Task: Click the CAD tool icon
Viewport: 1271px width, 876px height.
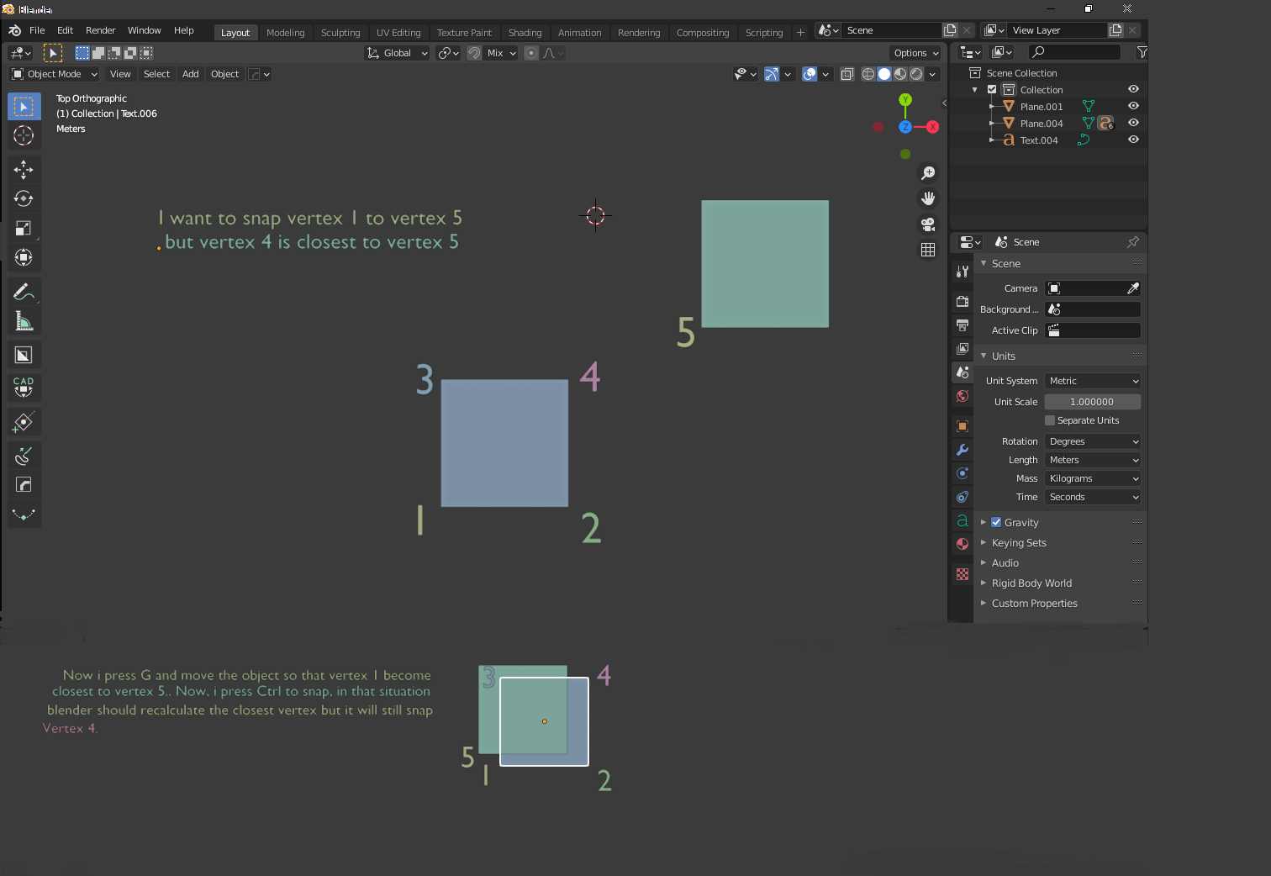Action: [24, 388]
